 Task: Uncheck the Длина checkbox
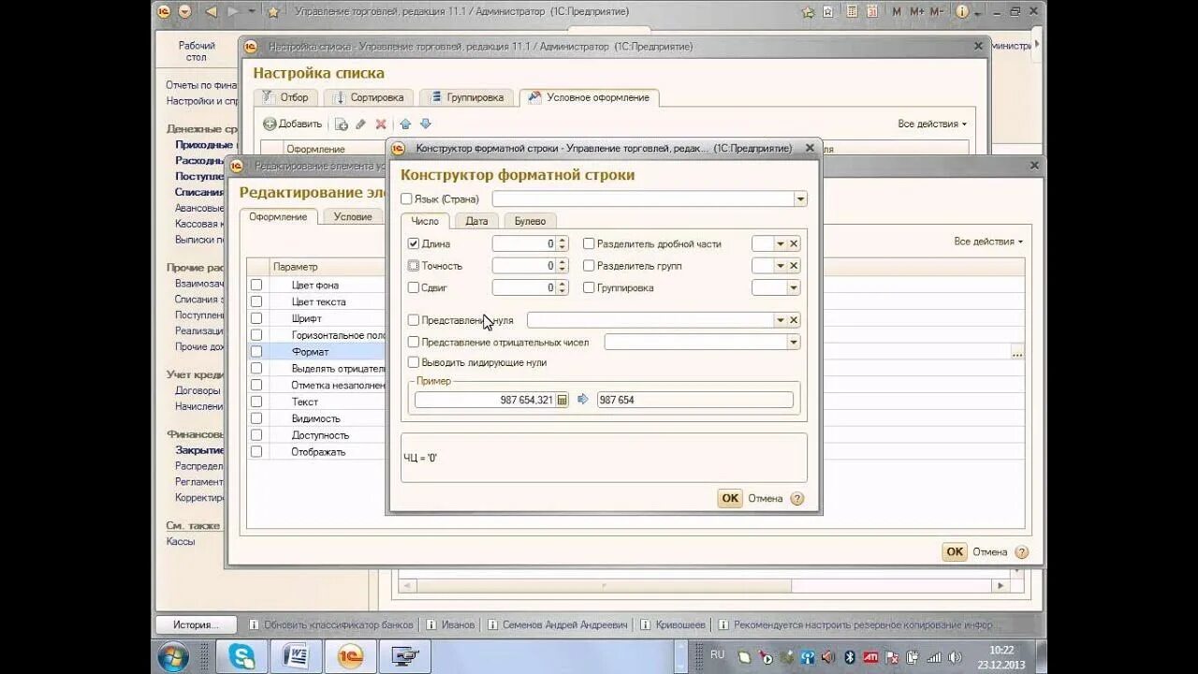414,243
